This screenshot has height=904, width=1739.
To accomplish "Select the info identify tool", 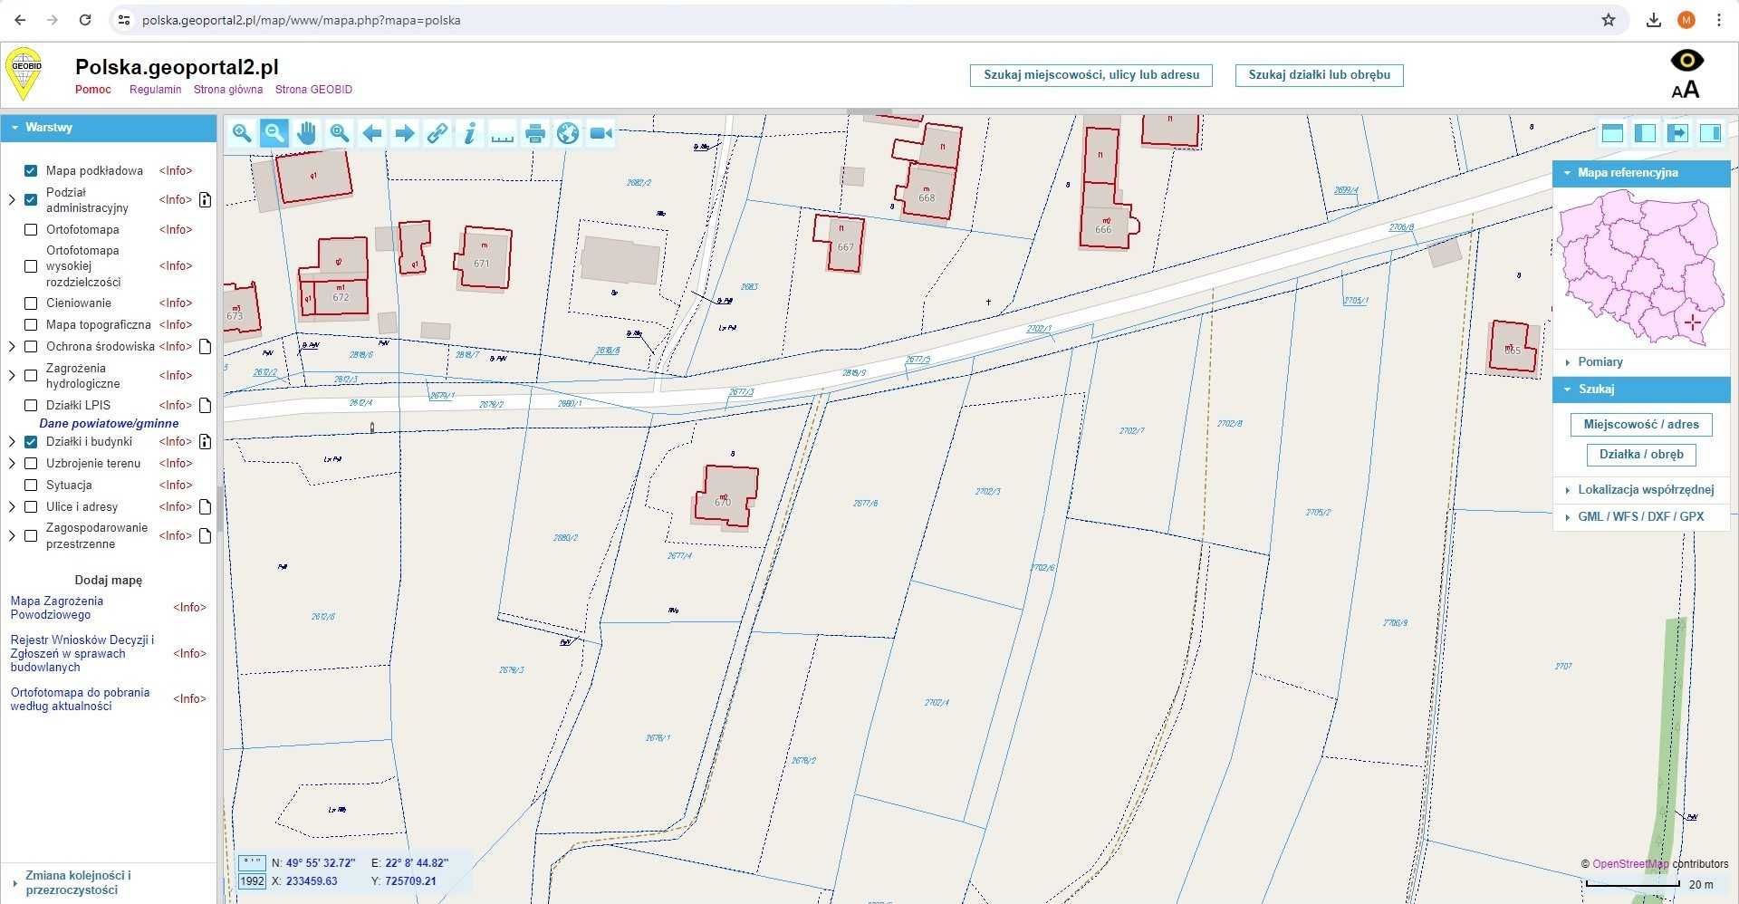I will click(469, 133).
